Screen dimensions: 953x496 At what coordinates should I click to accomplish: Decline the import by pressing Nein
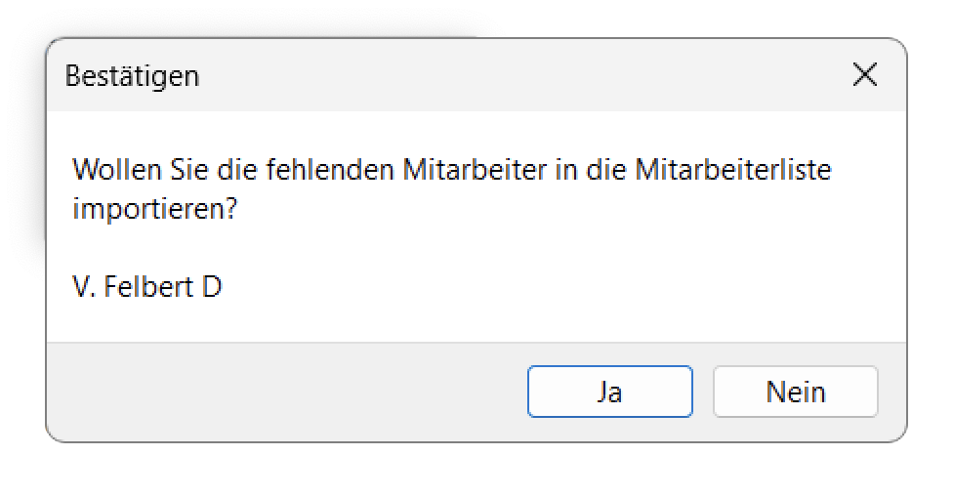(x=795, y=392)
